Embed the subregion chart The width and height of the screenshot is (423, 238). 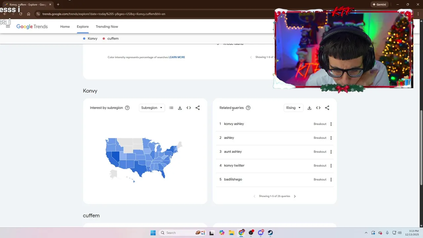click(x=189, y=108)
